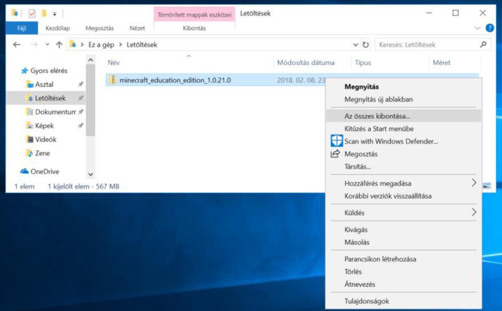Open the Zene folder in the sidebar
This screenshot has width=502, height=311.
(x=42, y=153)
